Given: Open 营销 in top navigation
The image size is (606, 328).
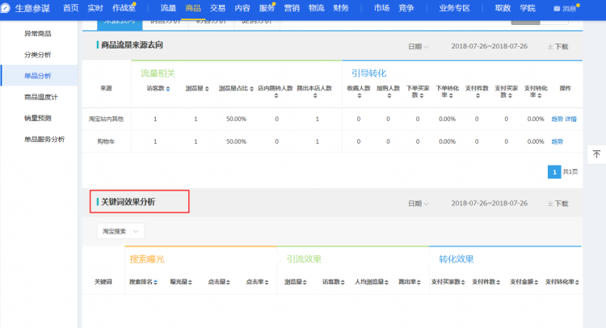Looking at the screenshot, I should [292, 8].
